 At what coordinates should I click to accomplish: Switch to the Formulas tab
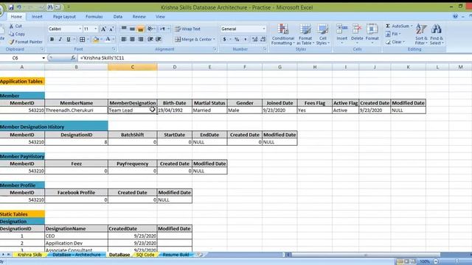pyautogui.click(x=94, y=16)
